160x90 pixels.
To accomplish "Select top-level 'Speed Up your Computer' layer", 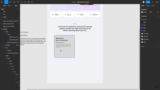I will click(x=9, y=26).
